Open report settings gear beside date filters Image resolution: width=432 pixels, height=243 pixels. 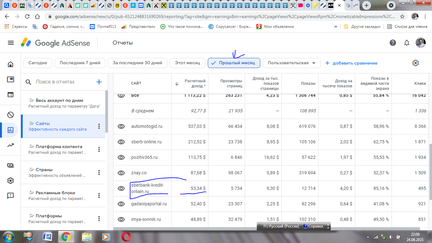point(416,63)
